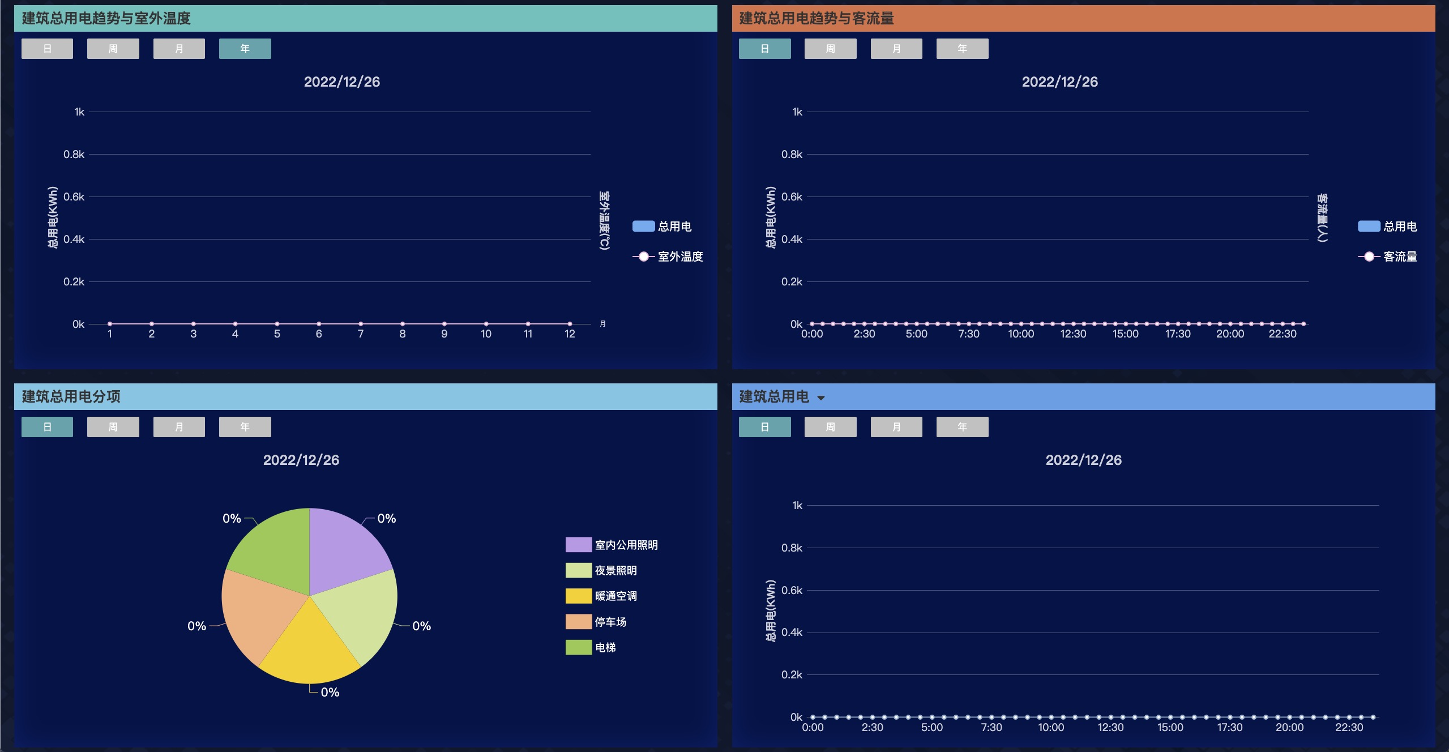Select 月 tab in 客流量 panel

click(896, 49)
